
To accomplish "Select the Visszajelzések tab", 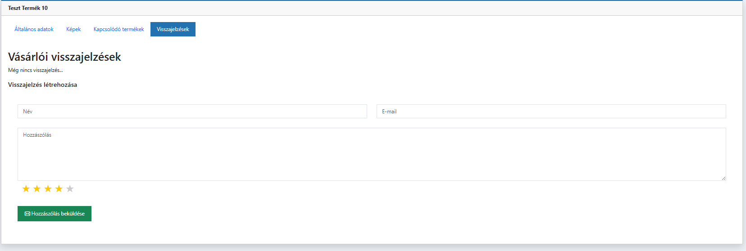I will tap(173, 29).
